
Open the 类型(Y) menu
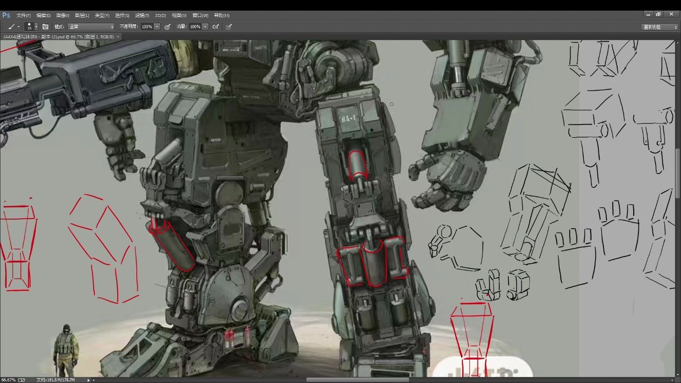pyautogui.click(x=102, y=15)
